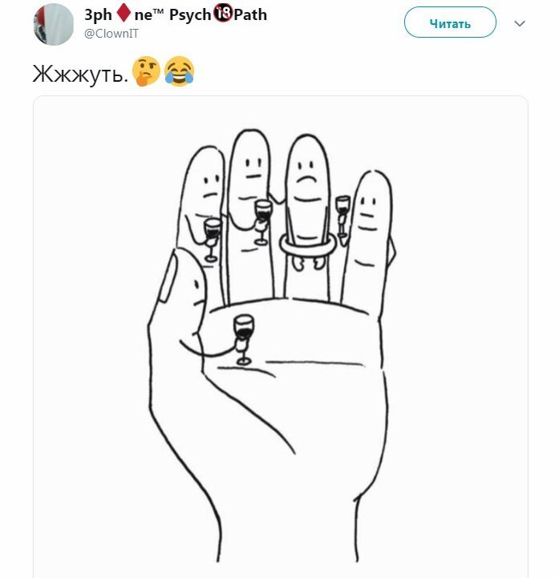Click the face on the middle finger
The image size is (559, 578).
click(x=253, y=168)
